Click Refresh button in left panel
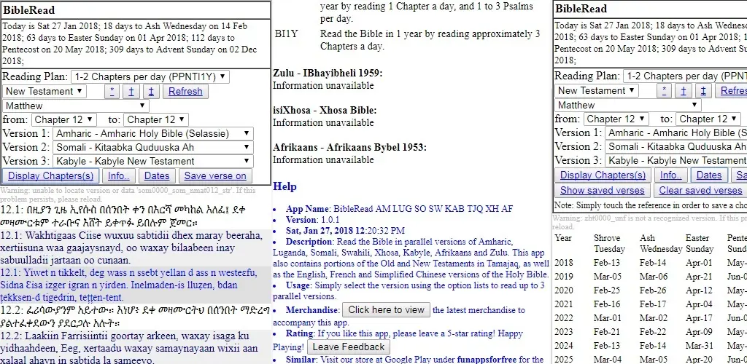Screen dimensions: 747x364 185,92
